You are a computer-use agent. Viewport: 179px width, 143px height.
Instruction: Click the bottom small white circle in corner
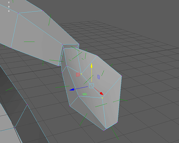coord(9,11)
